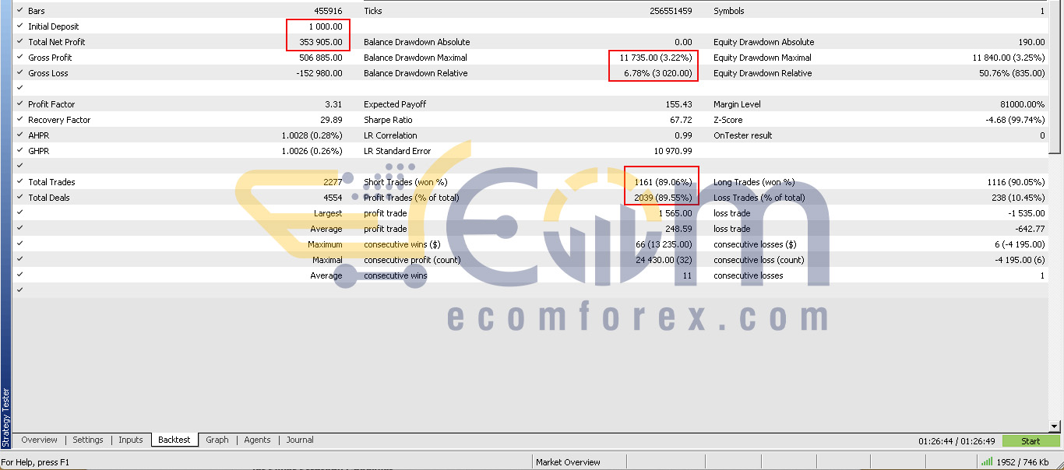Click the average loss trade value -642.77

(x=1031, y=229)
